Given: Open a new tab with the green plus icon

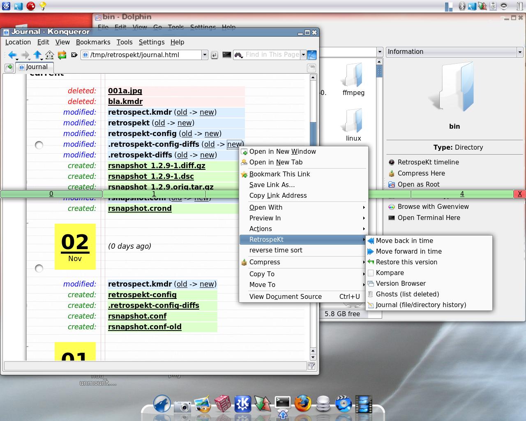Looking at the screenshot, I should click(9, 67).
